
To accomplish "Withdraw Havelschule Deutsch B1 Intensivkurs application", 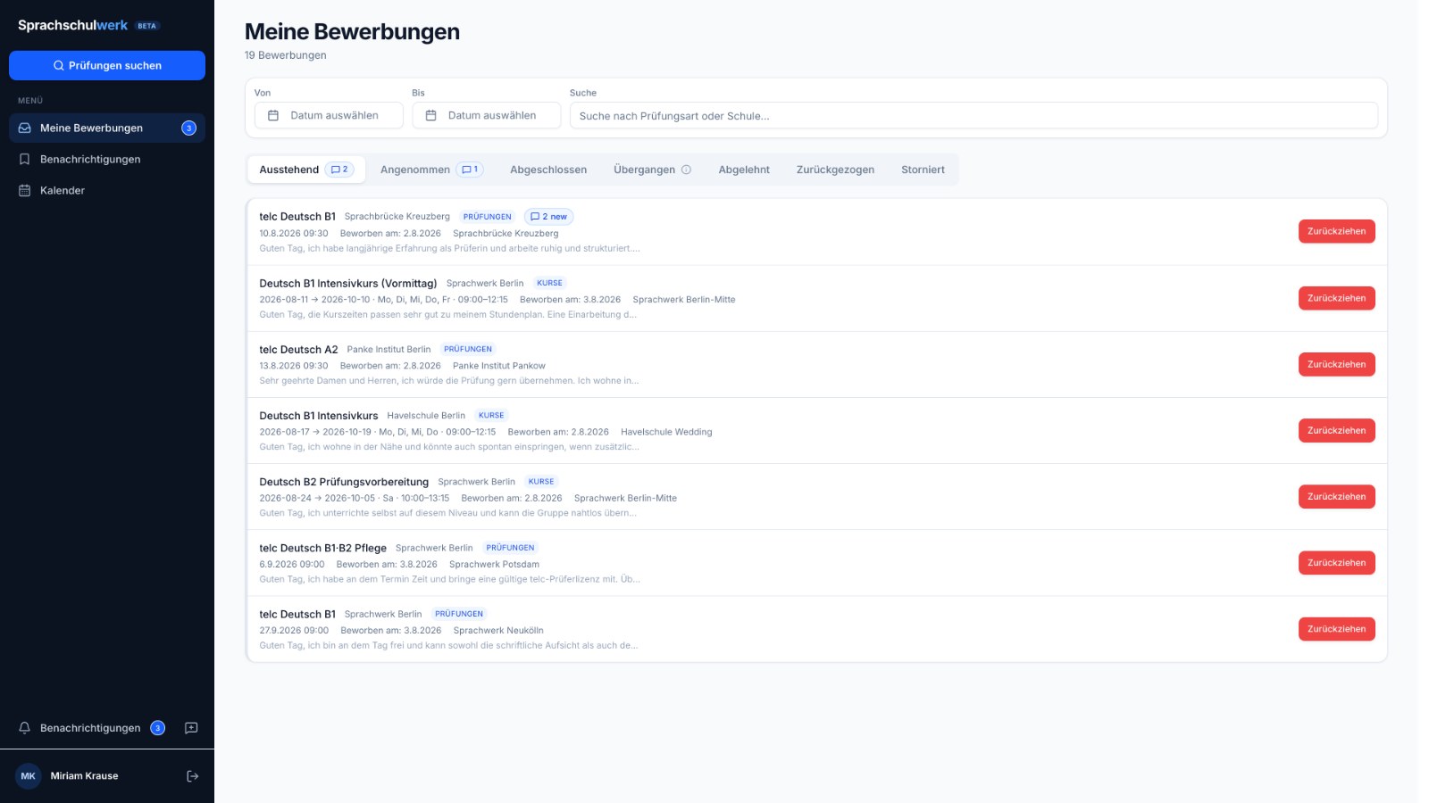I will pyautogui.click(x=1336, y=430).
